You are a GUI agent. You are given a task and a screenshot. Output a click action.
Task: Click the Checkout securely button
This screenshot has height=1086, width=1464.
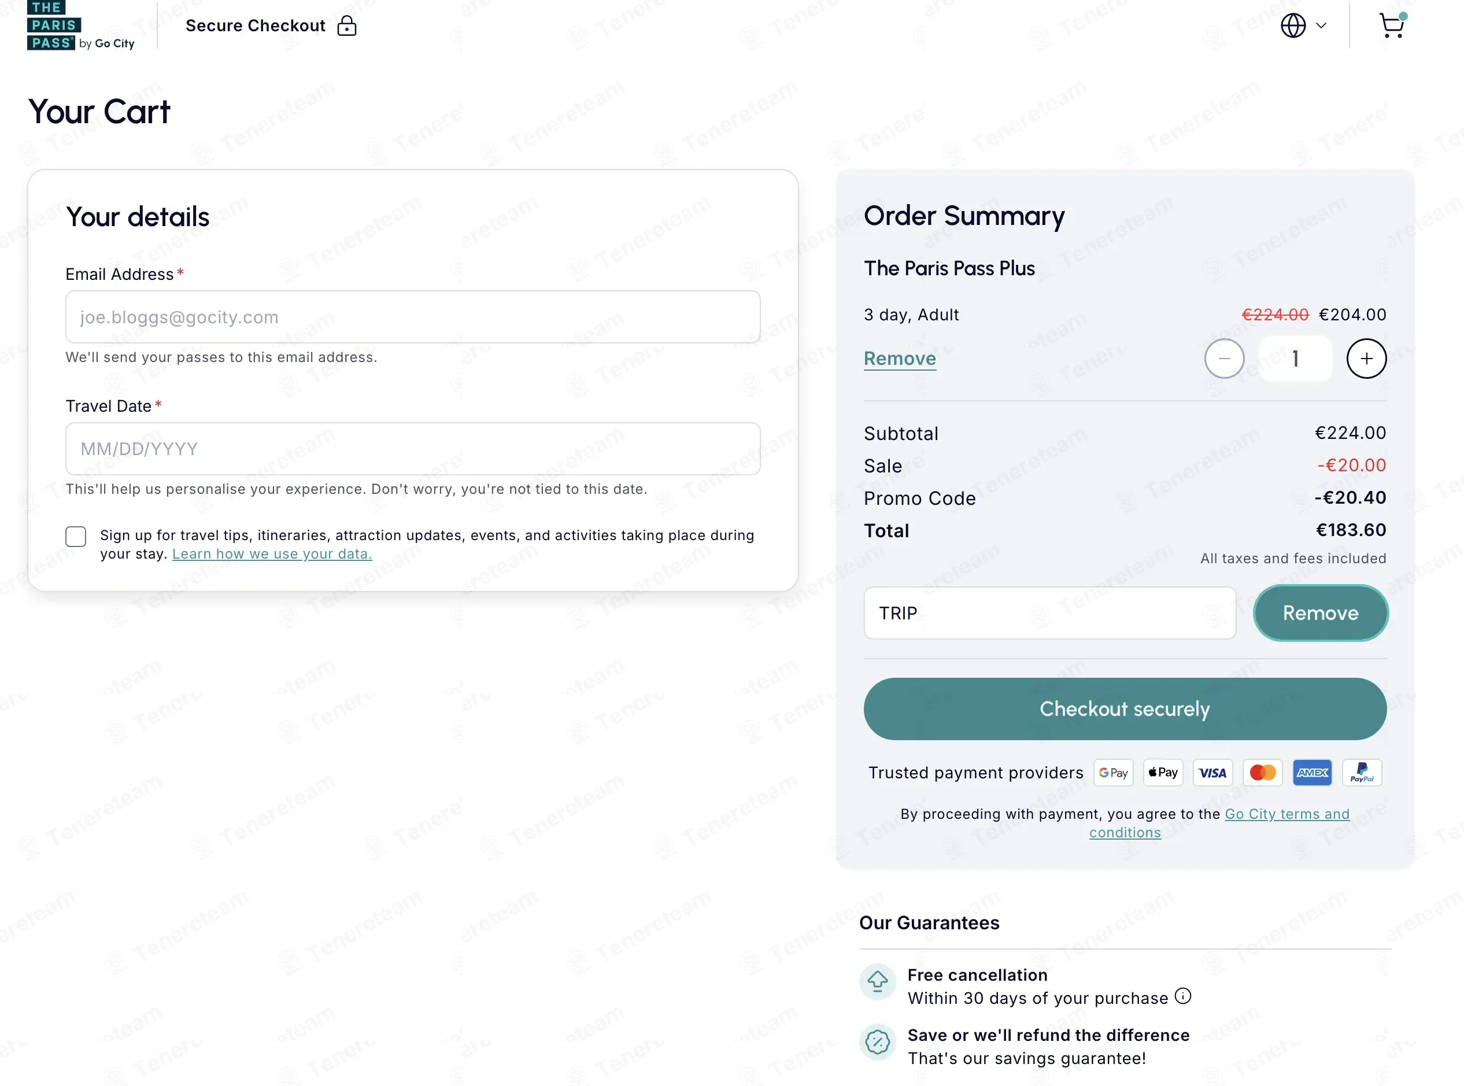pyautogui.click(x=1125, y=708)
